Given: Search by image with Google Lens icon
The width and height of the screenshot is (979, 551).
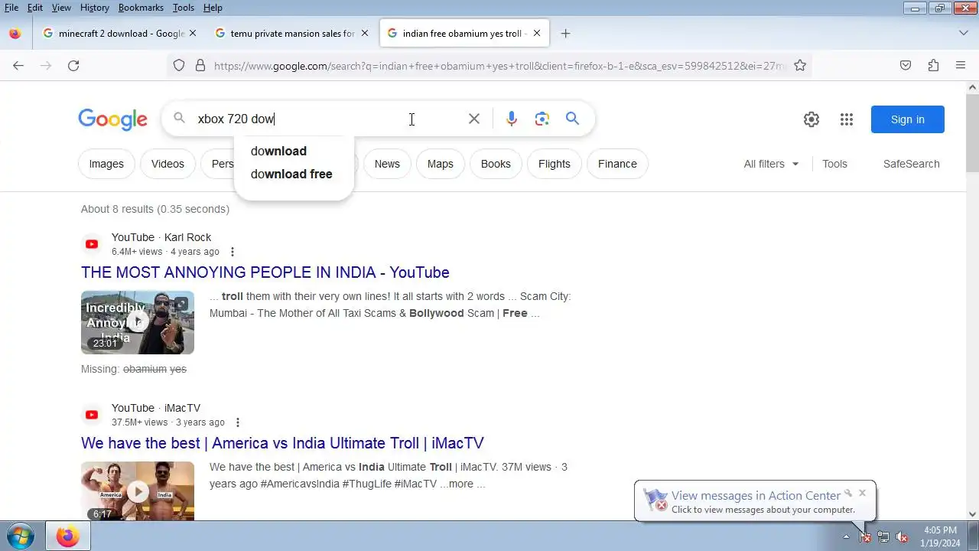Looking at the screenshot, I should coord(542,119).
